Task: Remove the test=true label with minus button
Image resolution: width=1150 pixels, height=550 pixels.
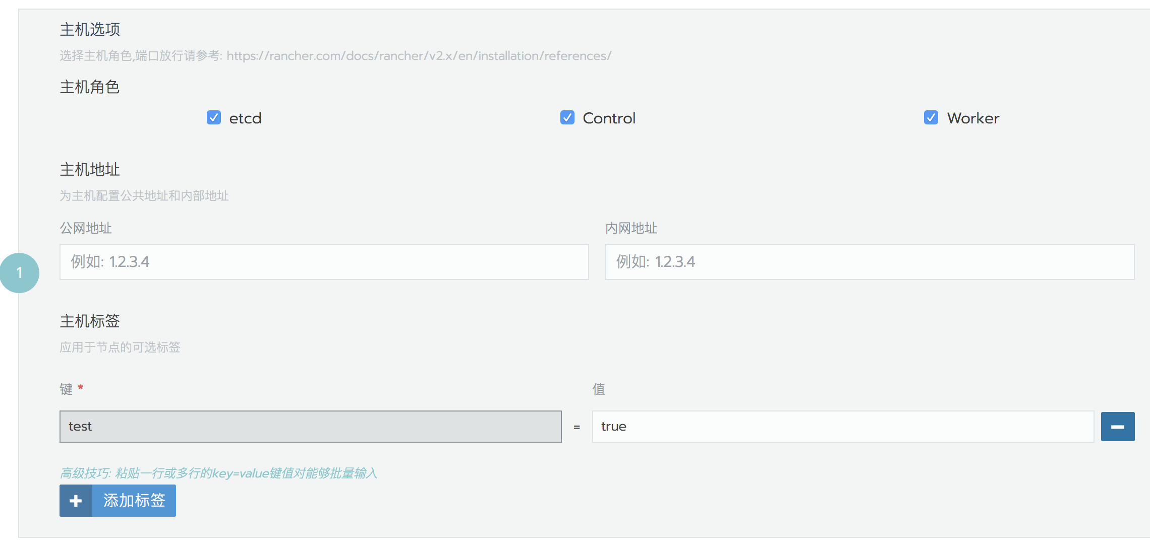Action: [1118, 427]
